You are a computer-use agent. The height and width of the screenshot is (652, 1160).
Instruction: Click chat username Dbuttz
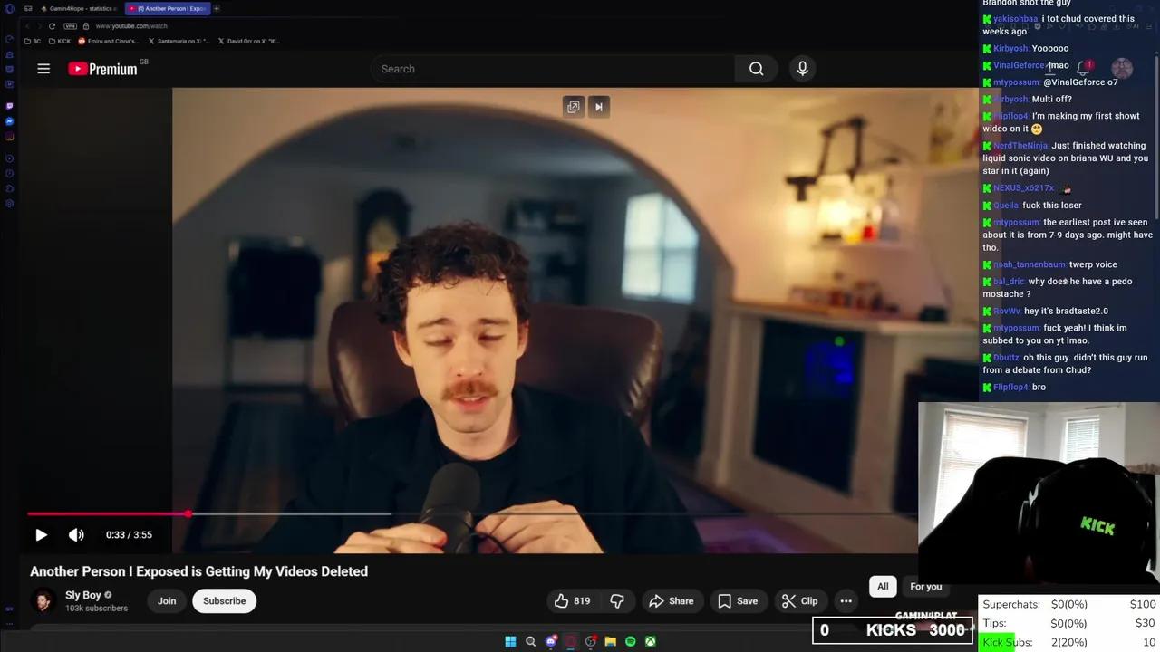pyautogui.click(x=1006, y=358)
